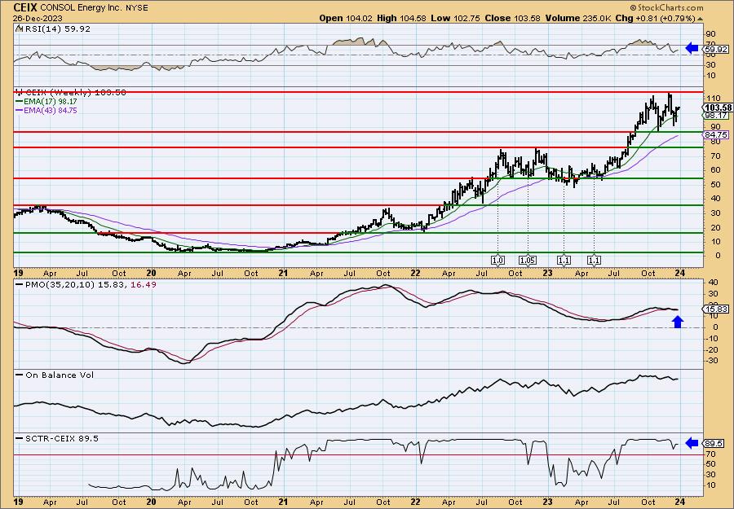Click the 1.05 dividend marker box
The width and height of the screenshot is (734, 509).
527,260
